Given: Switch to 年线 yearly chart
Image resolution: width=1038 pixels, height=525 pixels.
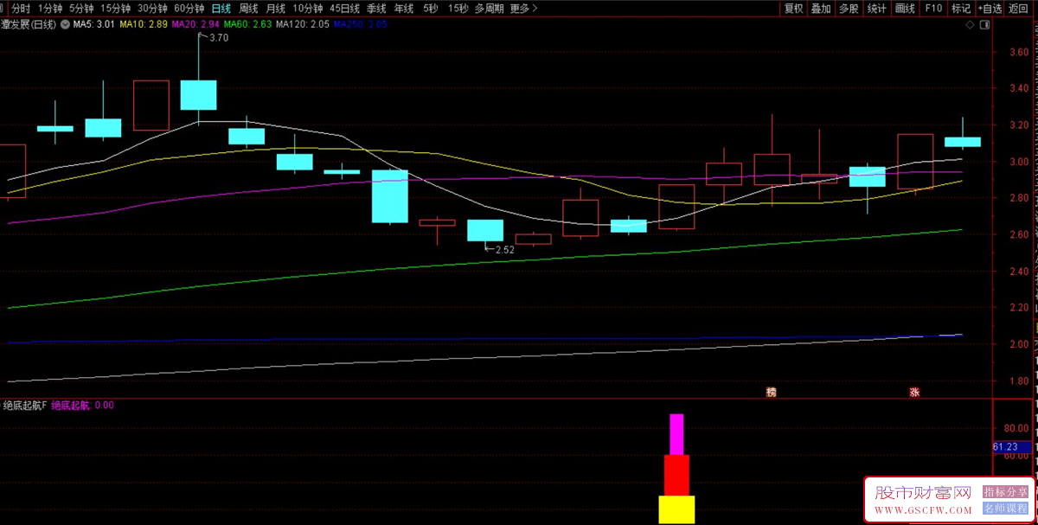Looking at the screenshot, I should point(403,8).
